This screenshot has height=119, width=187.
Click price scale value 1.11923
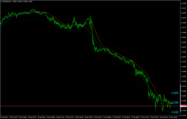183,76
